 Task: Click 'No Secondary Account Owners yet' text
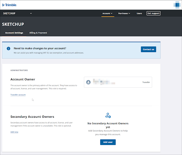point(108,125)
